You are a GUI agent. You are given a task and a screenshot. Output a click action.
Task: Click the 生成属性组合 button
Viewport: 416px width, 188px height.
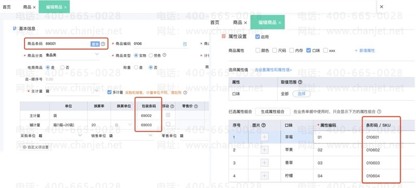click(272, 111)
